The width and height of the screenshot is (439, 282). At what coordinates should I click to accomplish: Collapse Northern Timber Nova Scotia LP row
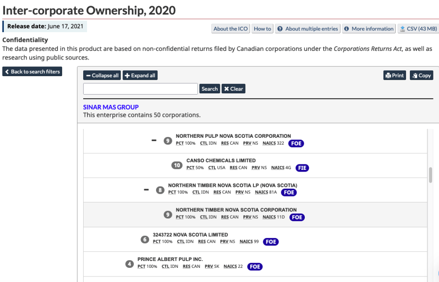click(146, 190)
